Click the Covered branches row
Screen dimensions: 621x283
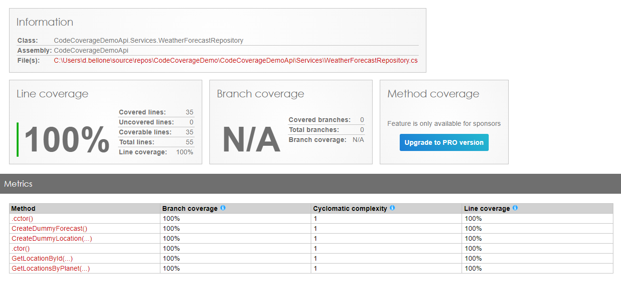pos(326,120)
